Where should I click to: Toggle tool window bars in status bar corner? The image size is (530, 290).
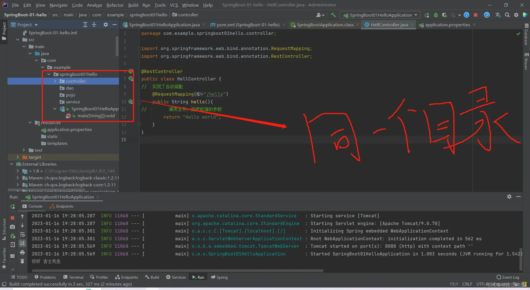point(4,284)
